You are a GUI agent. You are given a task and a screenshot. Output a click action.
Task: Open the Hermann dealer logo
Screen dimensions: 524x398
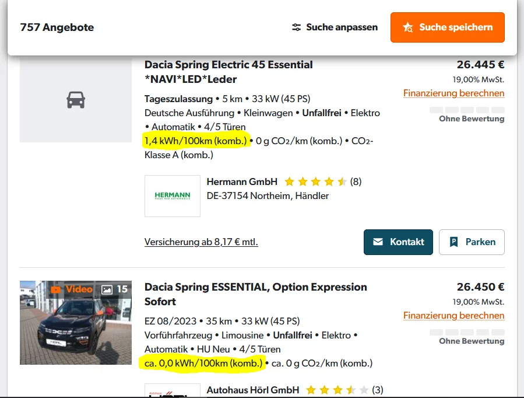click(x=173, y=196)
